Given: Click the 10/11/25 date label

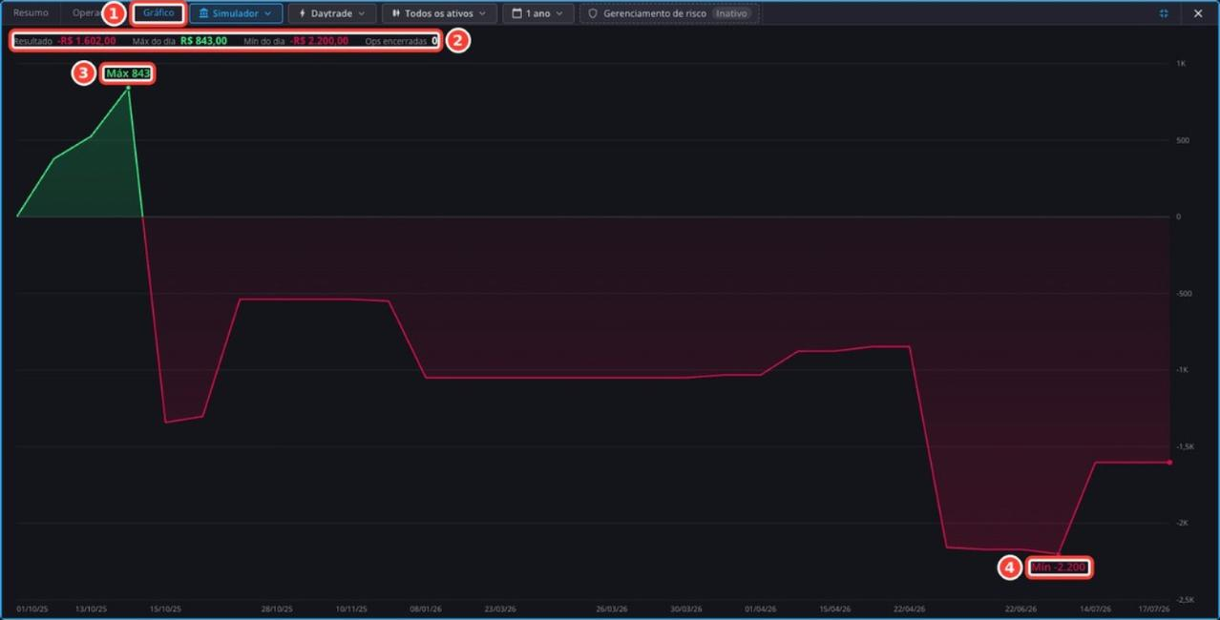Looking at the screenshot, I should point(351,609).
